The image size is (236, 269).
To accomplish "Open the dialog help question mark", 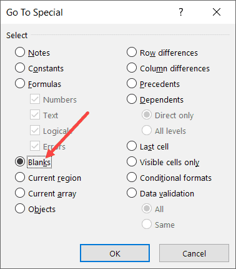I will click(181, 12).
